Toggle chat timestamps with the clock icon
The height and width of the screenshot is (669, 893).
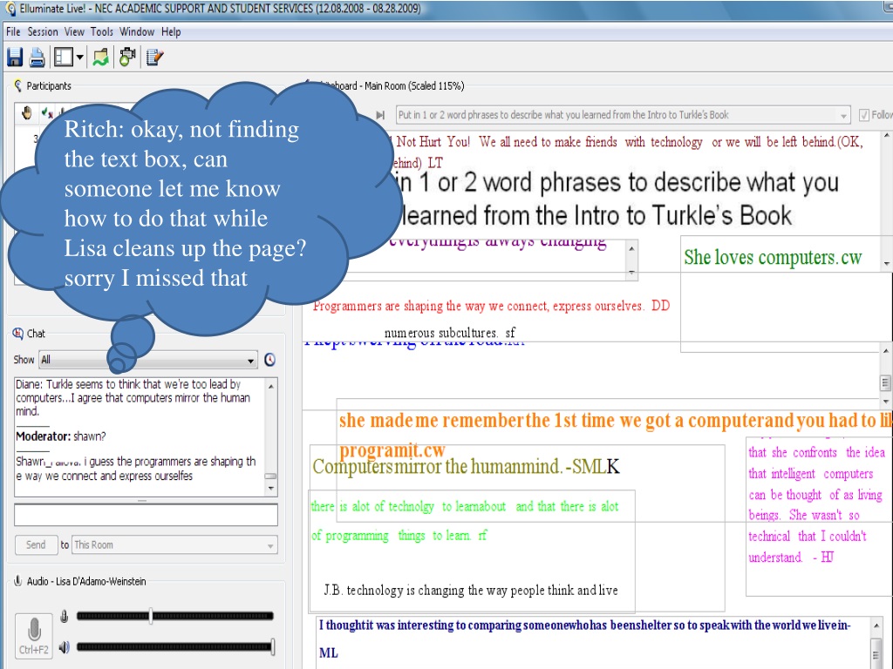[270, 360]
